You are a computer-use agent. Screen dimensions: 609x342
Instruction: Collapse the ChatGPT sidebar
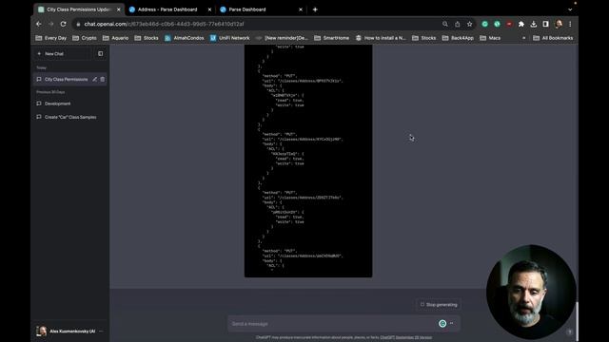[101, 54]
